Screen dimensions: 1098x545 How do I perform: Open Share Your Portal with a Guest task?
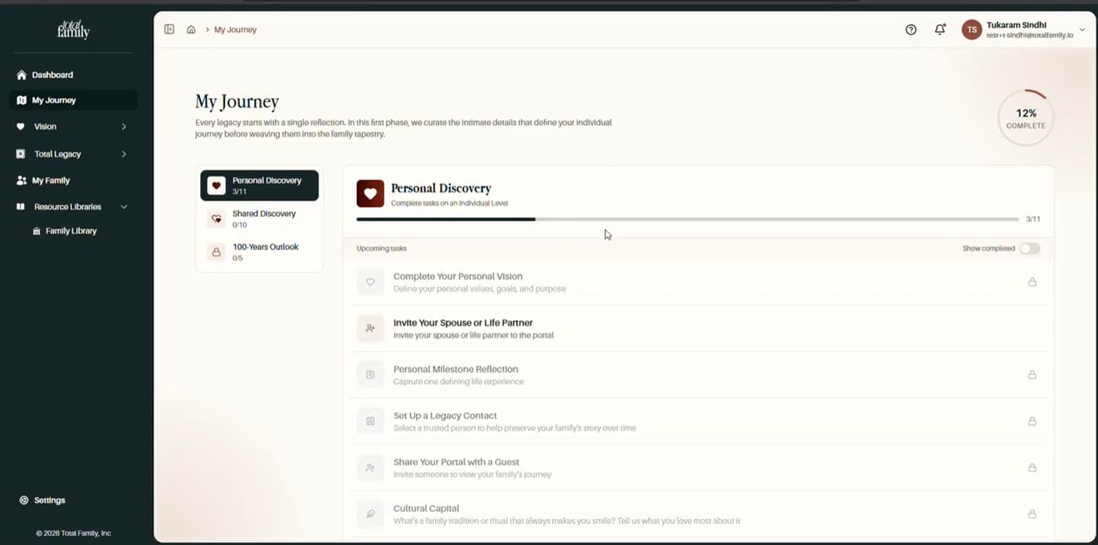tap(698, 467)
